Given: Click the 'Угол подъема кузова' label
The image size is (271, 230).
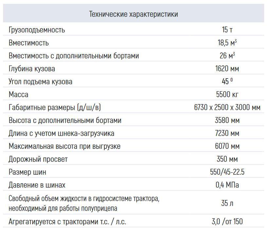Looking at the screenshot, I should coord(41,82).
